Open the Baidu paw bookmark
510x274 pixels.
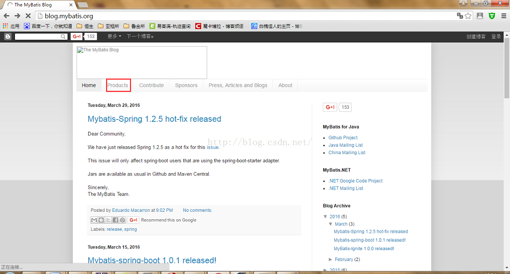[x=27, y=26]
